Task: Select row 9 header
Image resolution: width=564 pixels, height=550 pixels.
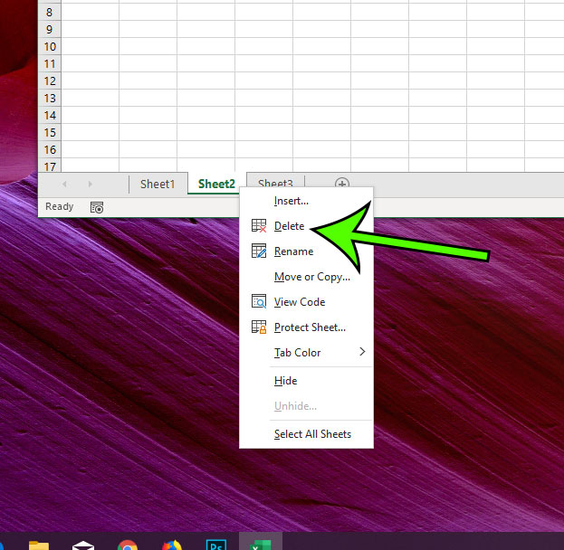Action: [50, 29]
